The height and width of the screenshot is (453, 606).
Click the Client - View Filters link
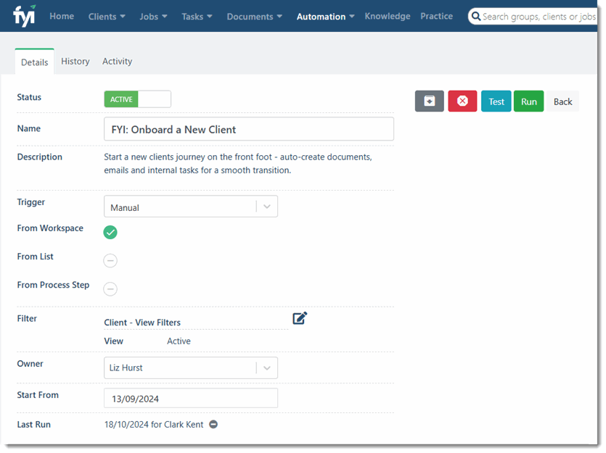tap(142, 323)
